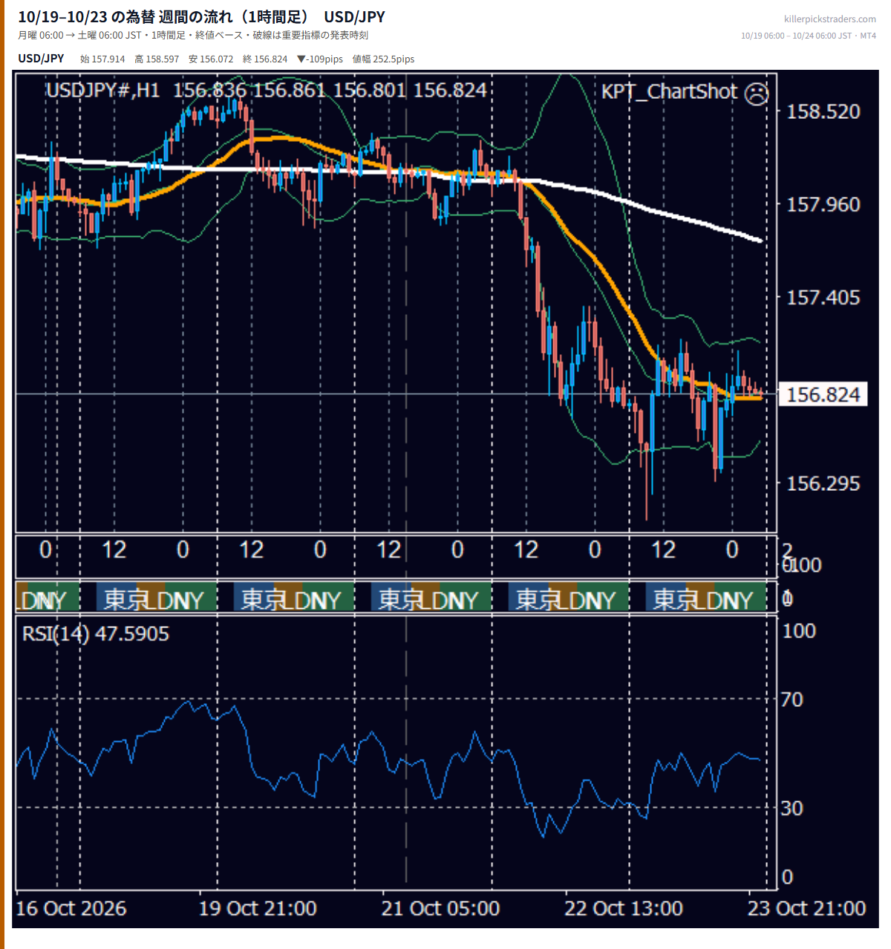Click the 23 Oct 21:00 time label
Screen dimensions: 891x949
point(806,909)
